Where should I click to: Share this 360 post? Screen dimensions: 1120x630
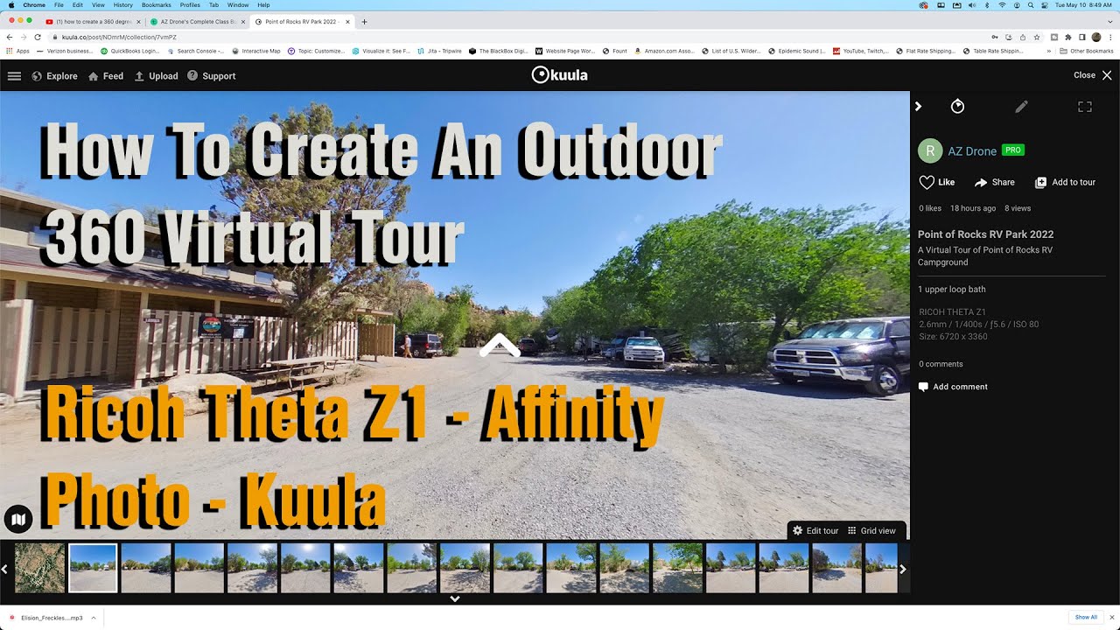[x=994, y=182]
